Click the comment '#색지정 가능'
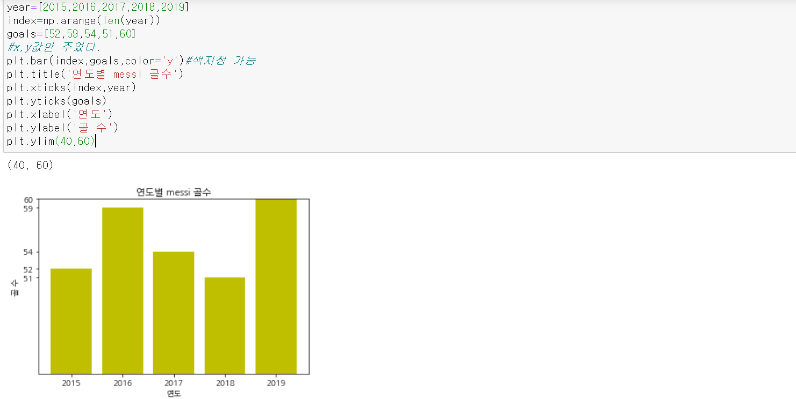Screen dimensions: 796x399 point(220,61)
